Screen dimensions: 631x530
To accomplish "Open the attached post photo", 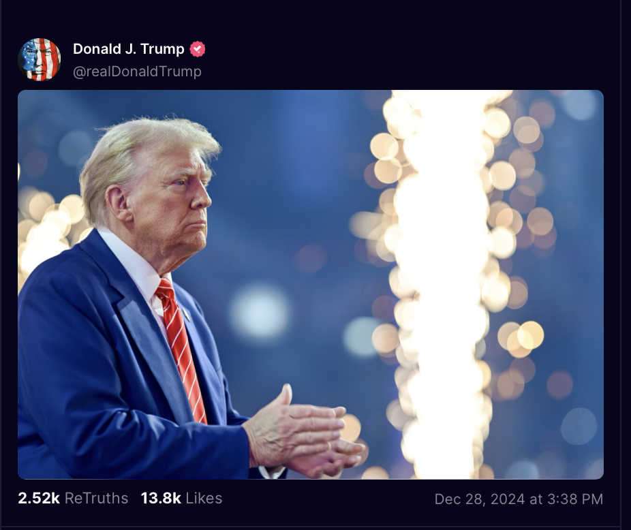I will (311, 285).
